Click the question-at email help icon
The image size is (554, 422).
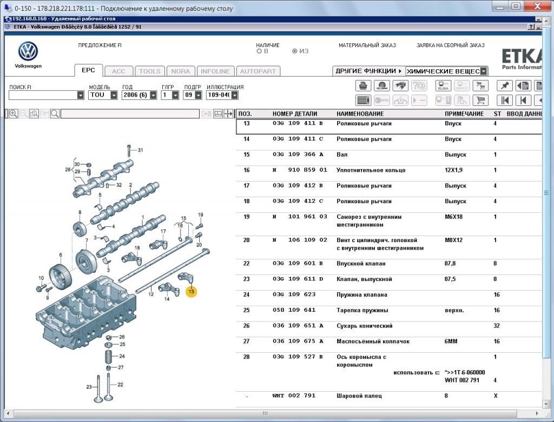pos(419,86)
